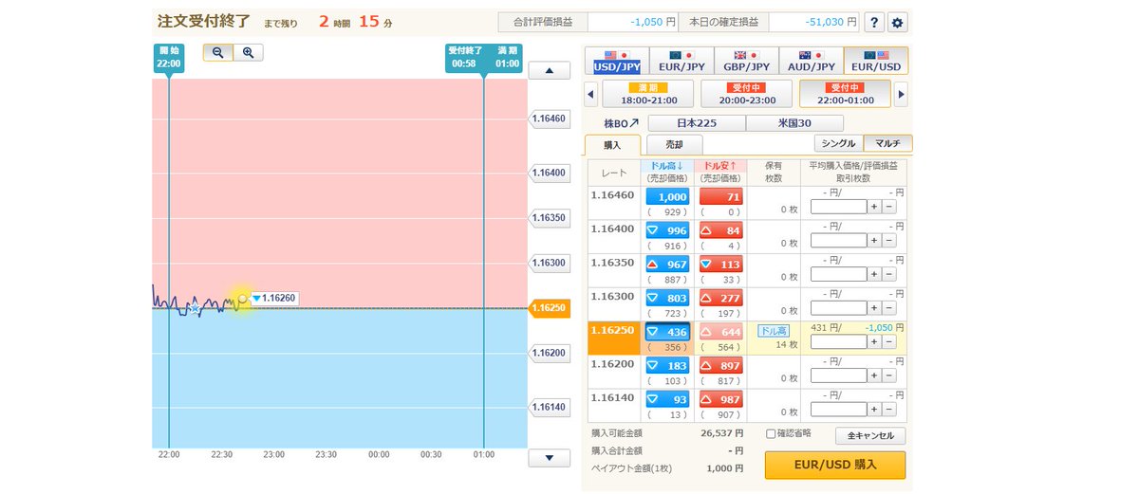
Task: Decrease quantity with minus at rate 1.16140
Action: pos(888,410)
